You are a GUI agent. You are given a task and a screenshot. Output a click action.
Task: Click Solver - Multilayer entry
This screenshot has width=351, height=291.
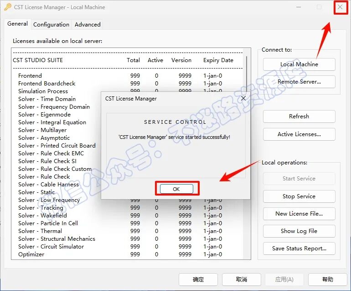pos(42,130)
